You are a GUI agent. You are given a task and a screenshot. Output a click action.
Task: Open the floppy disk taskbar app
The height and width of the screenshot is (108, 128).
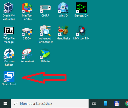[117, 103]
